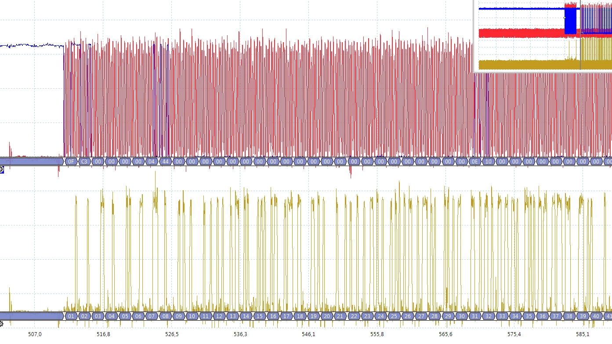Select byte 05 in the yellow decoder row

tap(125, 316)
